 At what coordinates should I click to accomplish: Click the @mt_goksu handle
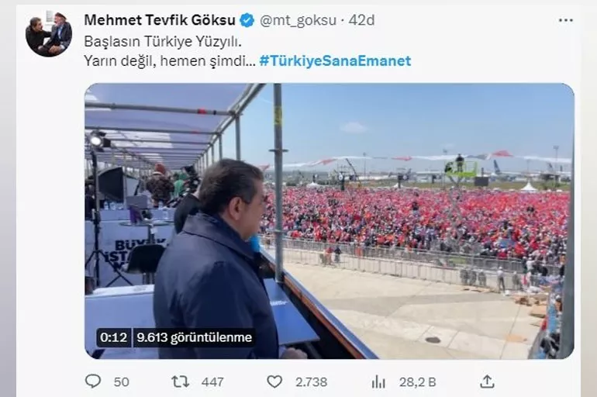298,20
